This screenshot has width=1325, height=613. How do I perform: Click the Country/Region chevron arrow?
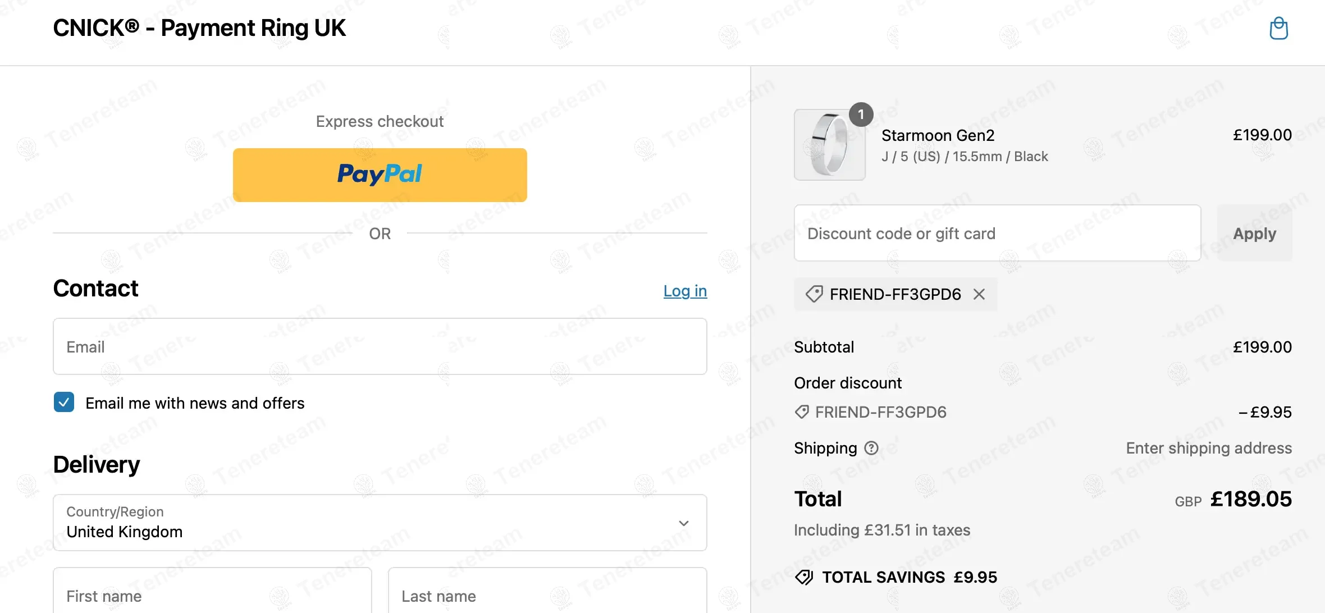(x=683, y=523)
